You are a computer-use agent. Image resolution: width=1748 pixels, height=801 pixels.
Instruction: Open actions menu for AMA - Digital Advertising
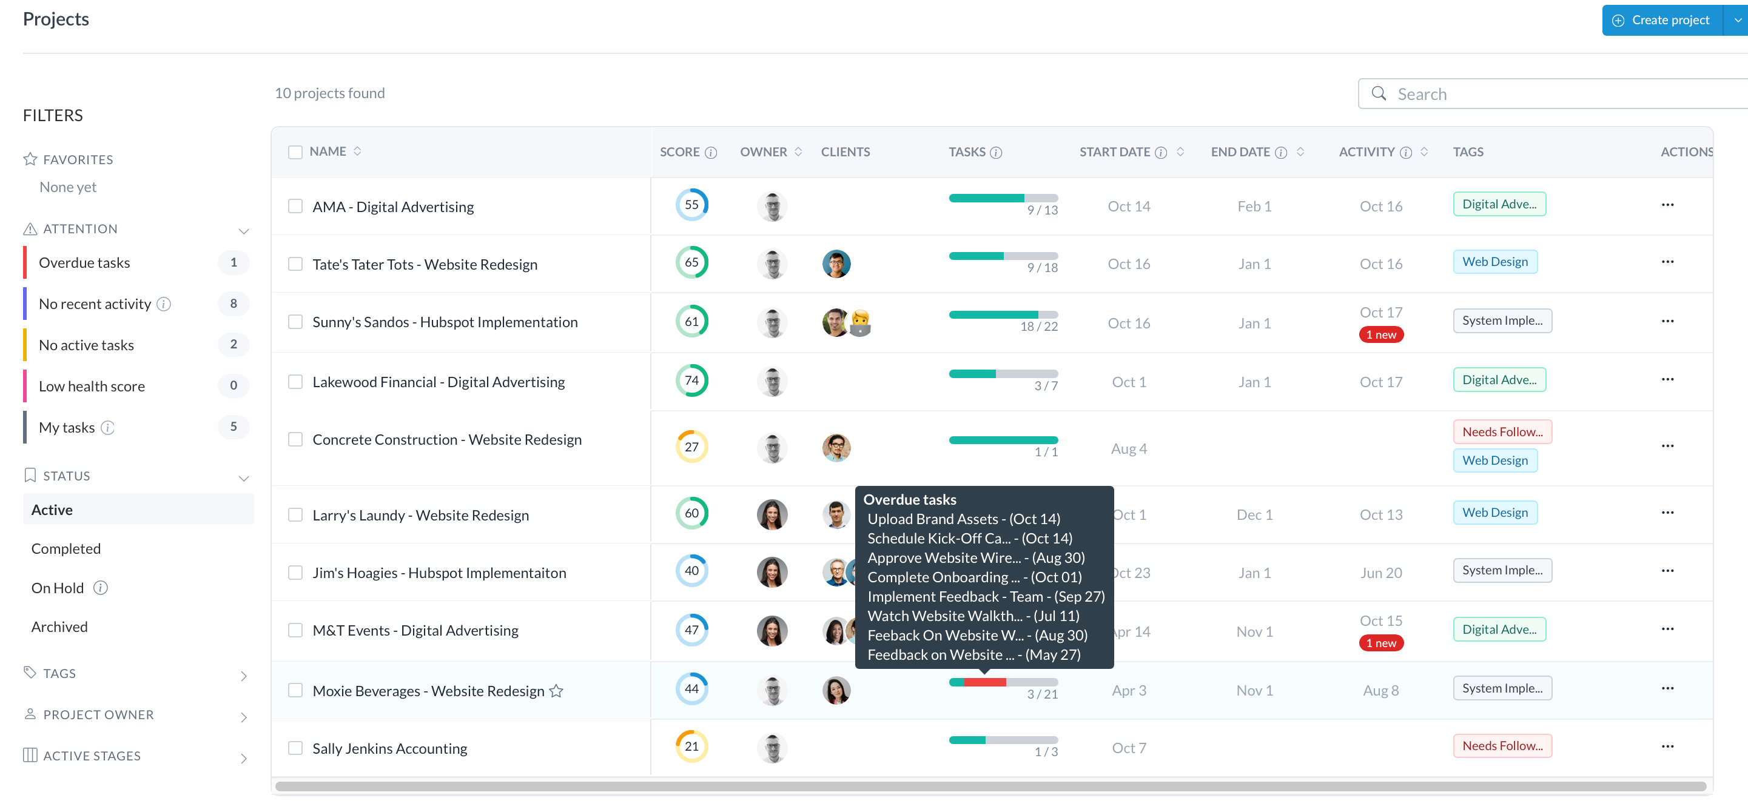click(x=1667, y=205)
